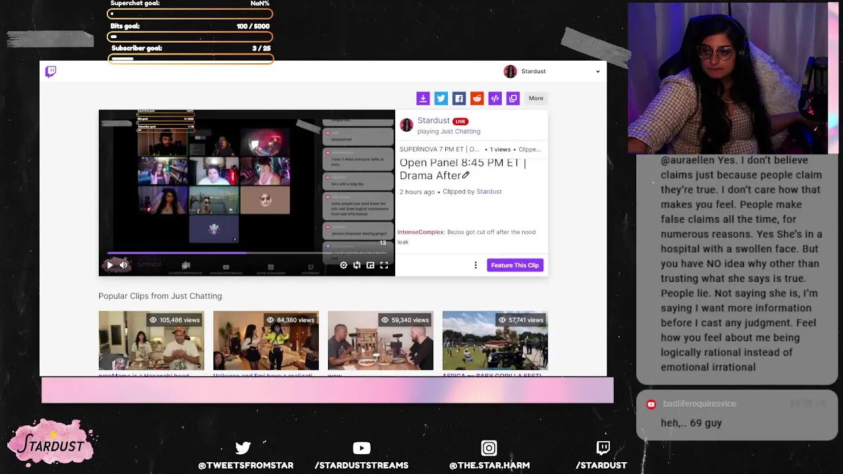
Task: Click the Popular Clips from Just Chatting heading
Action: [x=160, y=296]
